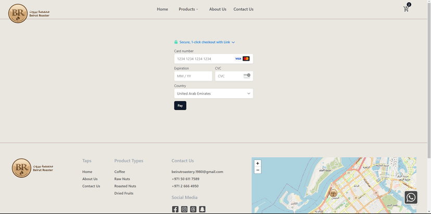The width and height of the screenshot is (431, 214).
Task: Click the store marker on the map
Action: [x=334, y=193]
